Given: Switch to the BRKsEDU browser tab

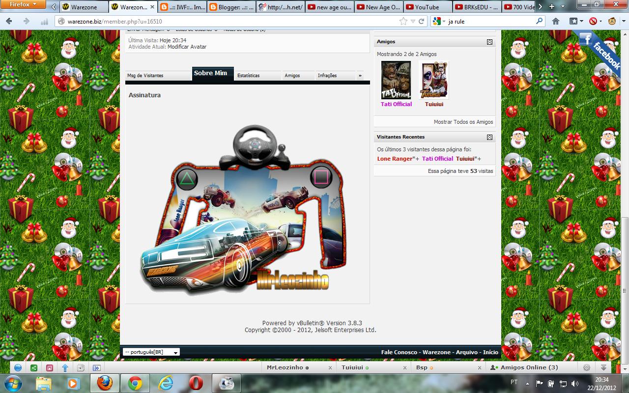Looking at the screenshot, I should point(477,7).
